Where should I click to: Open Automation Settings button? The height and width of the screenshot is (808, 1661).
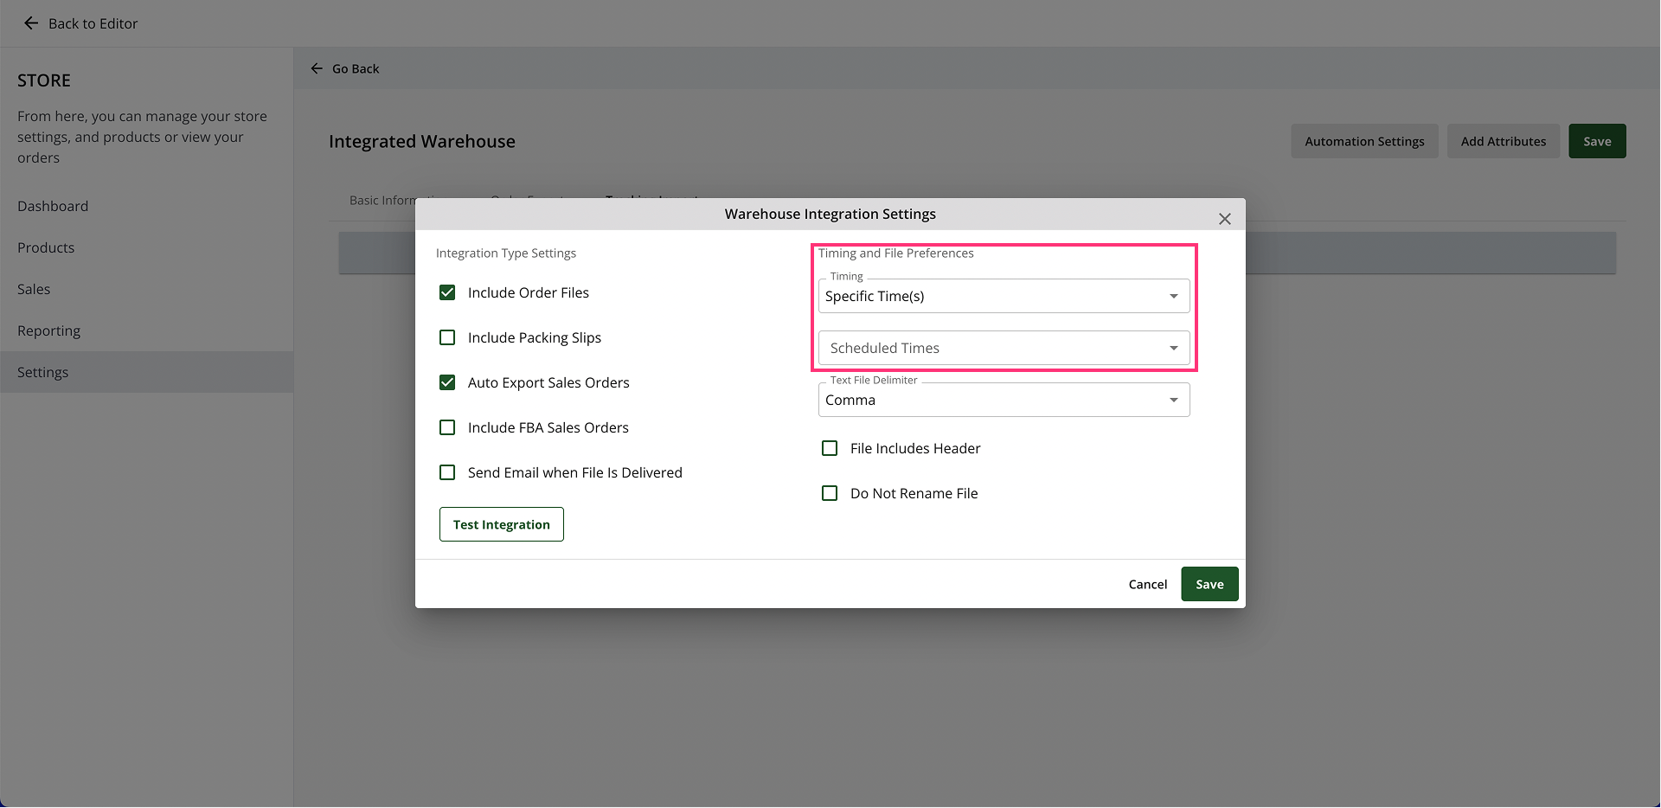(x=1364, y=141)
